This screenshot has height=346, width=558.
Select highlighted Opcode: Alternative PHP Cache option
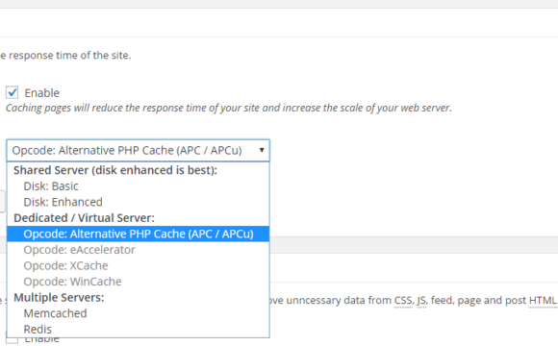[x=139, y=234]
